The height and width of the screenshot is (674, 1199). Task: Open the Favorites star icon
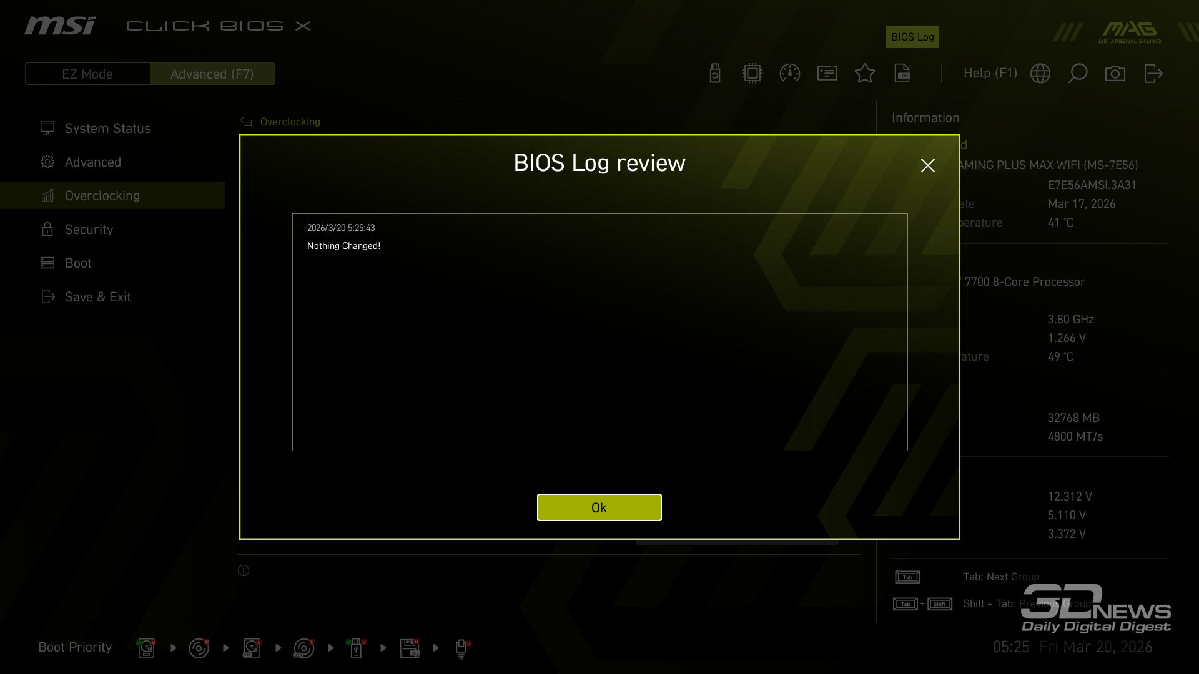865,73
